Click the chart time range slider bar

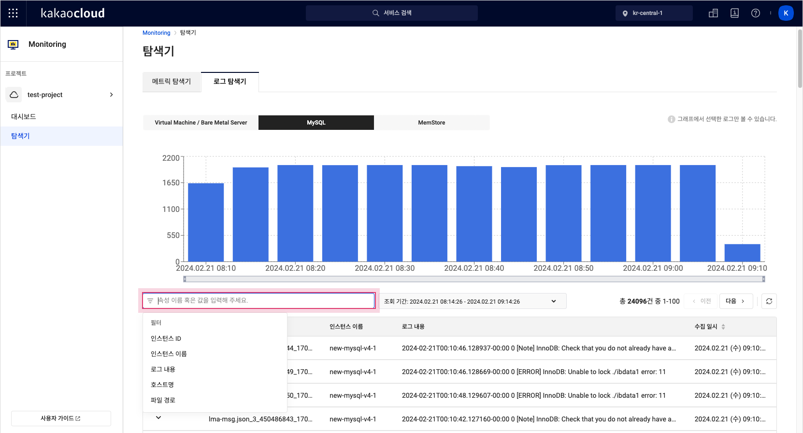click(x=474, y=279)
